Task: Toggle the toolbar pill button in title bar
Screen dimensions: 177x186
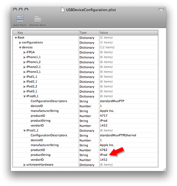Action: point(161,10)
